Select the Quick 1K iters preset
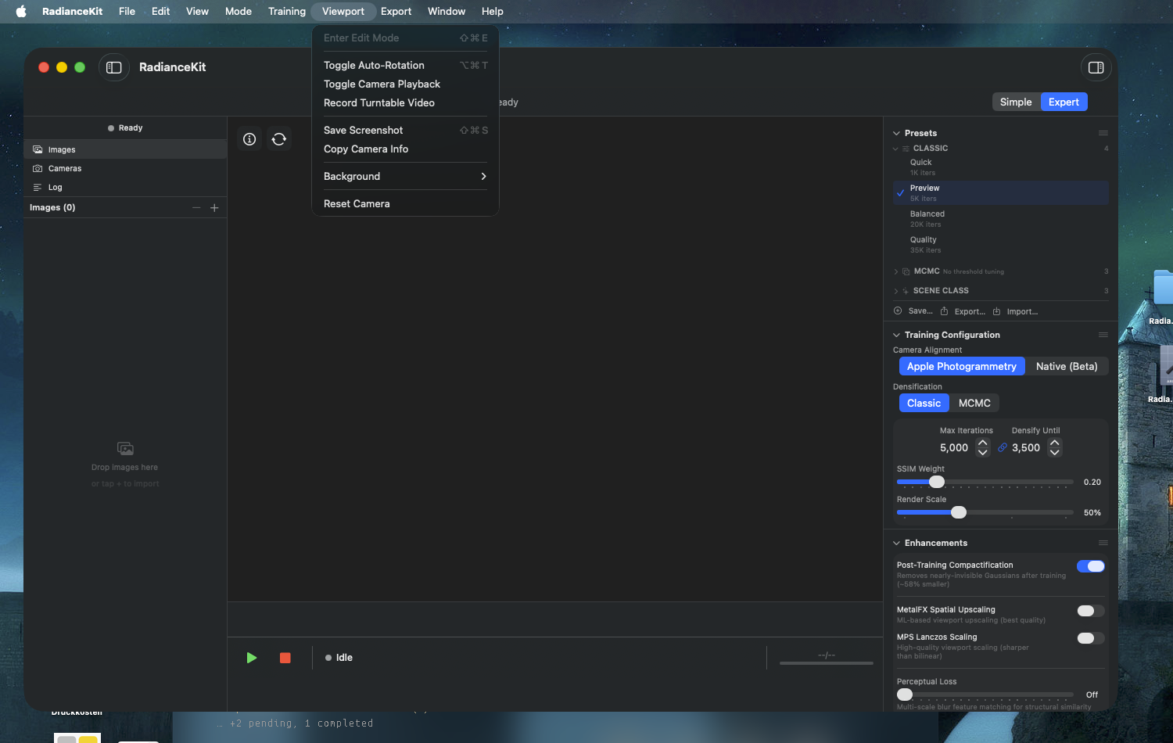 pos(1001,167)
